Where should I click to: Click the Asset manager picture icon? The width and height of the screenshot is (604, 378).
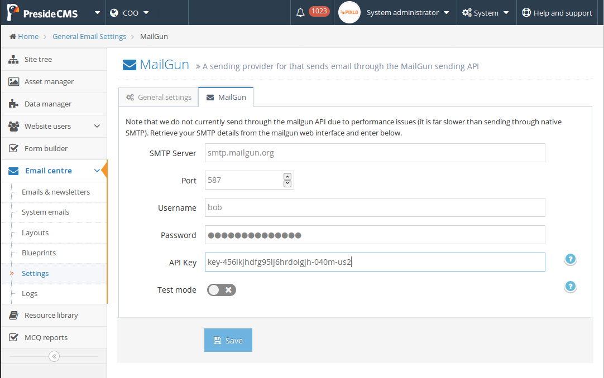tap(13, 81)
